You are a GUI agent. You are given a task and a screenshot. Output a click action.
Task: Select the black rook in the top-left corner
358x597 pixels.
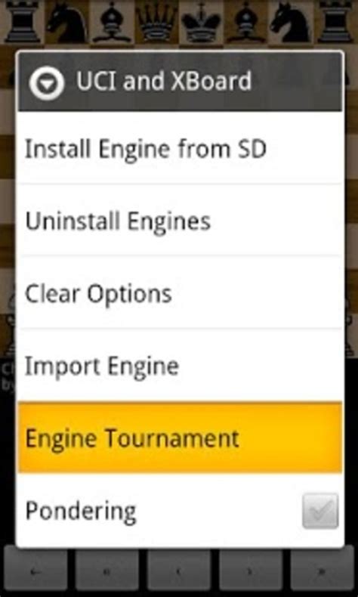click(22, 22)
